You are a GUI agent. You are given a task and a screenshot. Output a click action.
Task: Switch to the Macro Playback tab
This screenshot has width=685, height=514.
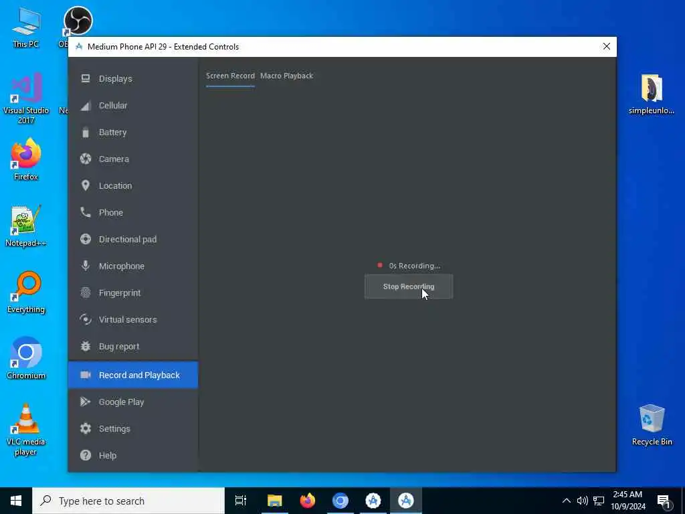coord(286,76)
